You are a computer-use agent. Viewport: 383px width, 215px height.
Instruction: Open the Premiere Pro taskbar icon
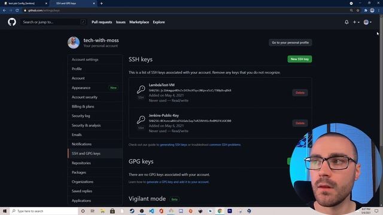(230, 211)
